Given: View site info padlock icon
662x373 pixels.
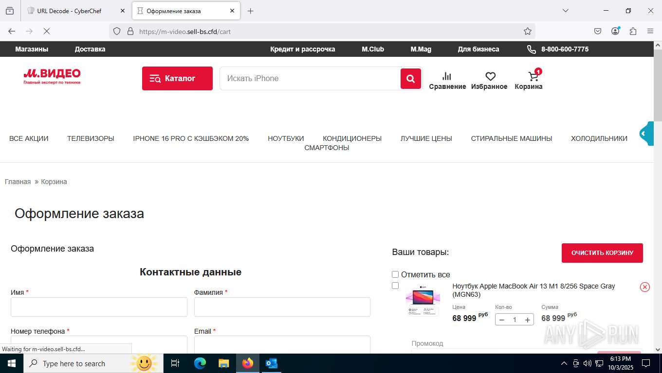Looking at the screenshot, I should (x=130, y=31).
